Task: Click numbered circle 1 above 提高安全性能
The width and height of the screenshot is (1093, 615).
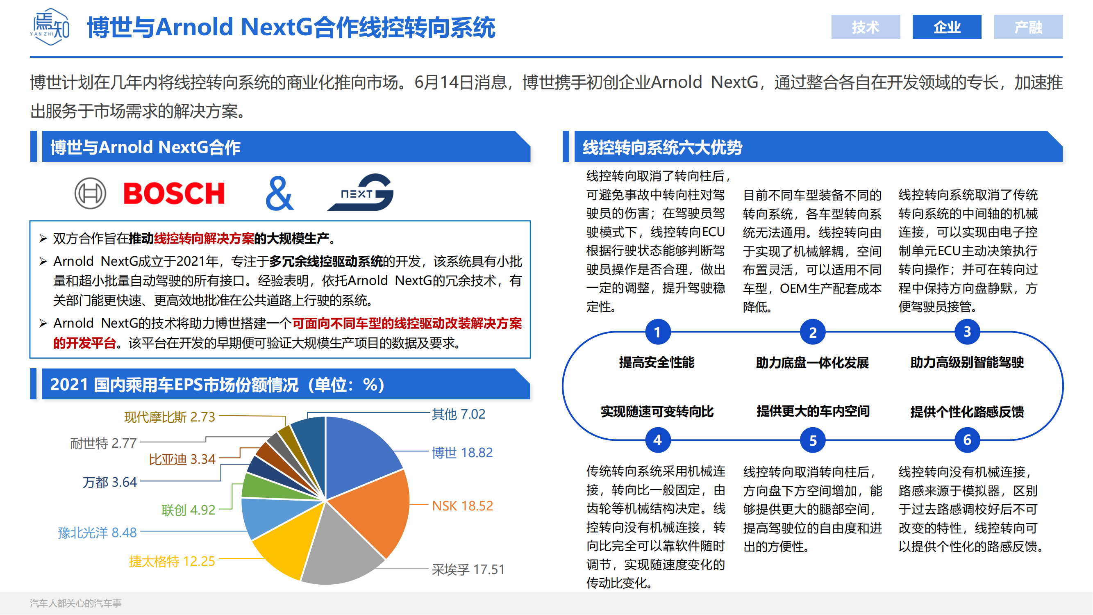Action: point(658,332)
